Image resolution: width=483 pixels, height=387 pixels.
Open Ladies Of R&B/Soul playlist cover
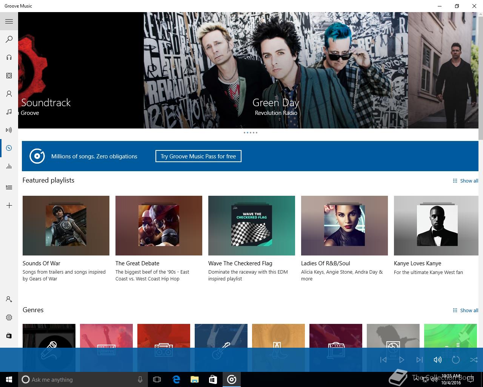345,226
